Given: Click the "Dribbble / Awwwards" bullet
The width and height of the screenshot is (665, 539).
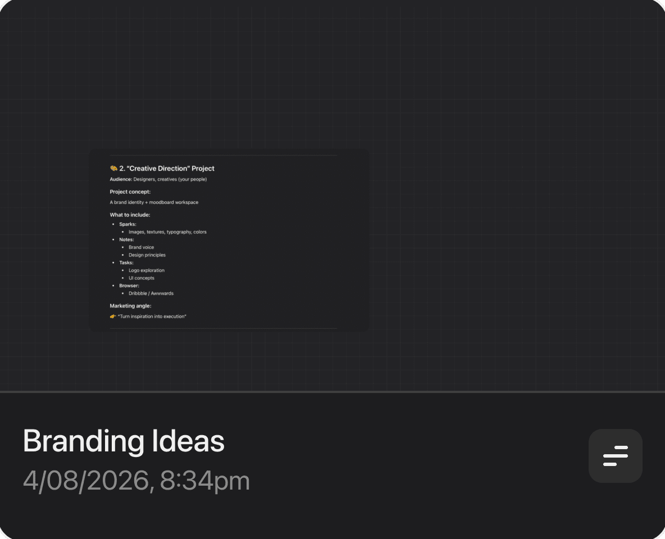Looking at the screenshot, I should (151, 293).
